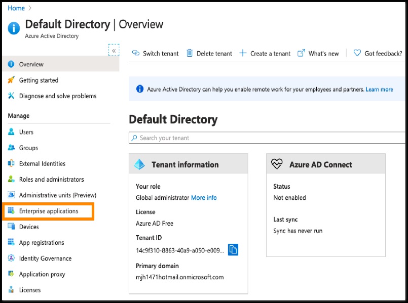The height and width of the screenshot is (303, 408).
Task: Click Create a tenant
Action: 265,53
